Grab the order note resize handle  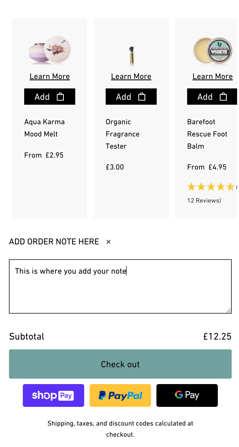click(x=229, y=311)
